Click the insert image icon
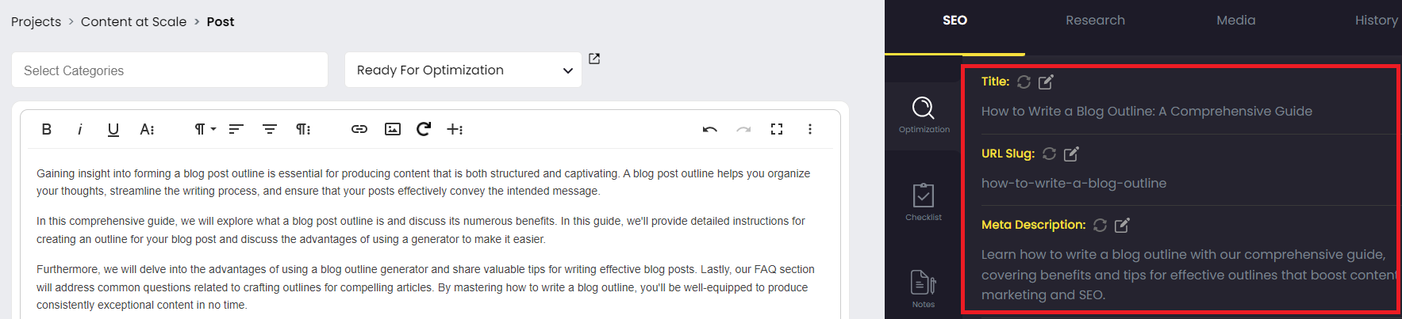Image resolution: width=1402 pixels, height=319 pixels. 392,129
